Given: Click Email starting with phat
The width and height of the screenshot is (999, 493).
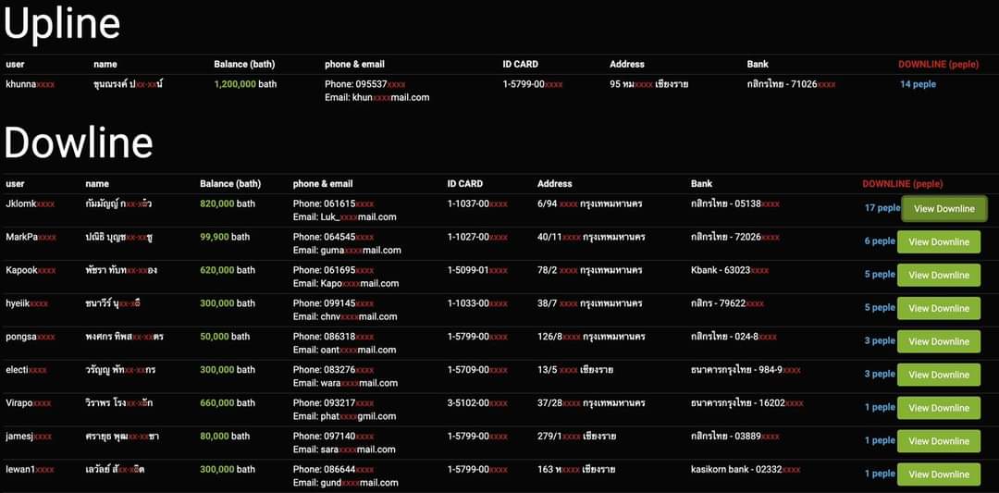Looking at the screenshot, I should pyautogui.click(x=345, y=416).
